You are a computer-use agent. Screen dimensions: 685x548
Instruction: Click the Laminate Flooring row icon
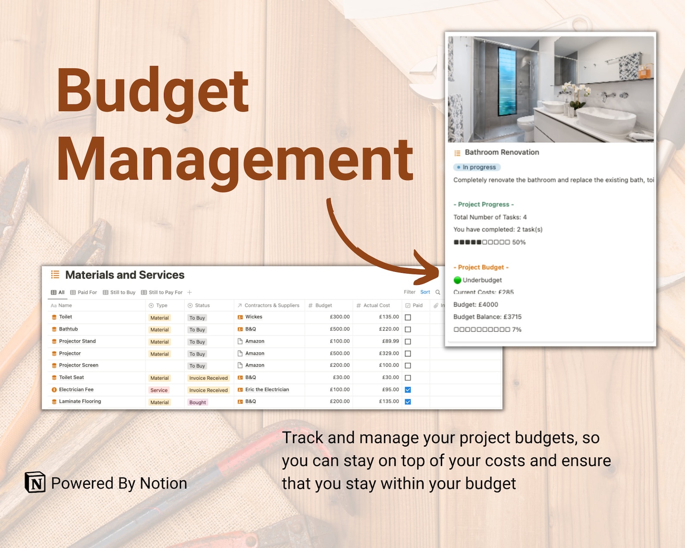[x=54, y=402]
